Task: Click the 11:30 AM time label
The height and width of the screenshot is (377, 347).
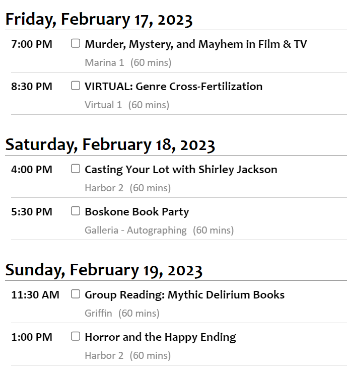Action: pos(35,295)
